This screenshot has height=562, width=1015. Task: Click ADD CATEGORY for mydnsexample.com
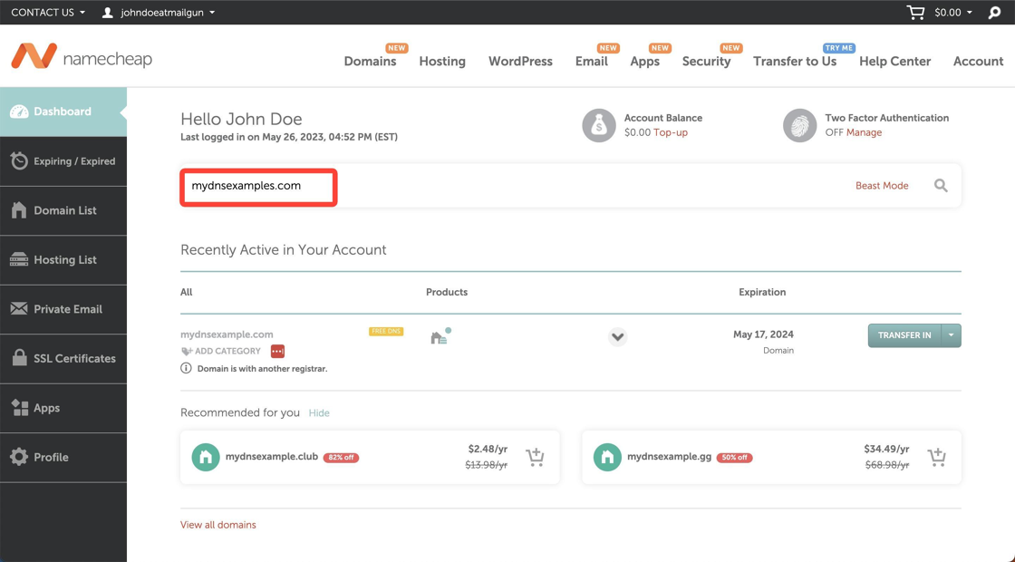(221, 351)
